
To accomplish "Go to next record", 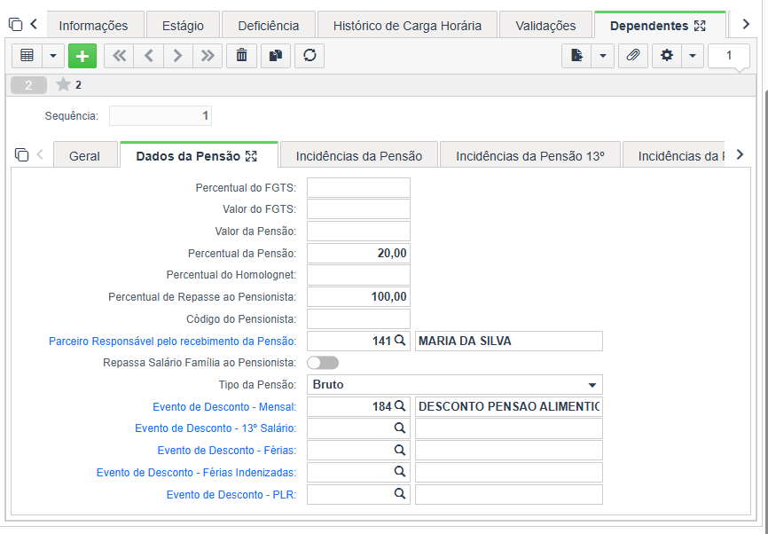I will (x=177, y=56).
